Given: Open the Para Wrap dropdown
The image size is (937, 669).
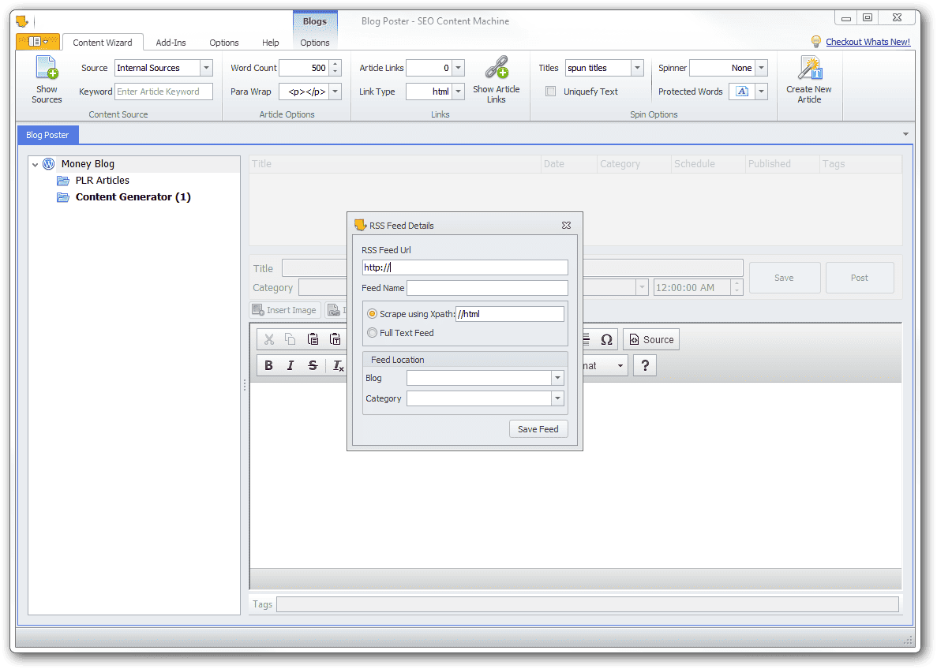Looking at the screenshot, I should [335, 92].
